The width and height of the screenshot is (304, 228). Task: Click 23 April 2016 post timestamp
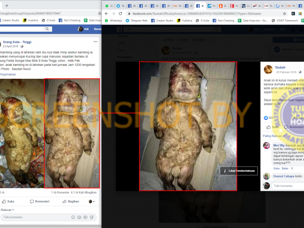pyautogui.click(x=10, y=46)
